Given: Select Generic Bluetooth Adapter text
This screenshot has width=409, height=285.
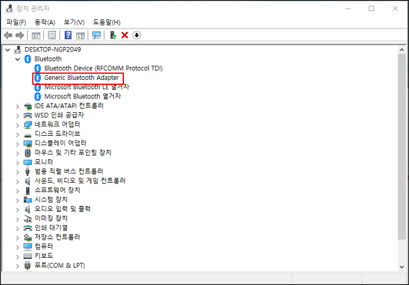Looking at the screenshot, I should tap(81, 77).
